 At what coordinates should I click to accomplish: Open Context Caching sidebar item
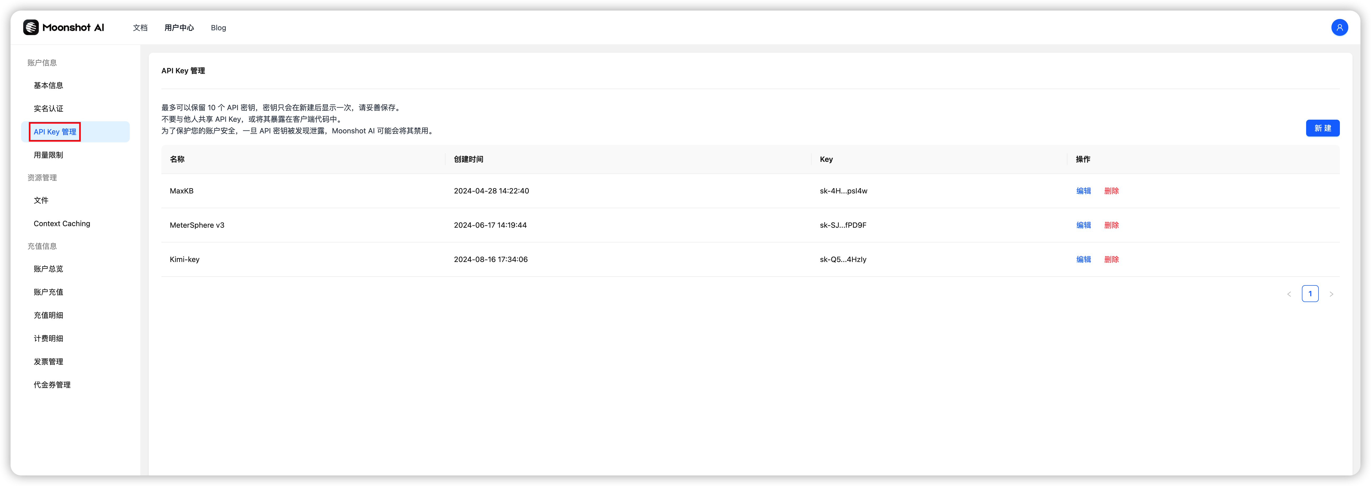(62, 223)
